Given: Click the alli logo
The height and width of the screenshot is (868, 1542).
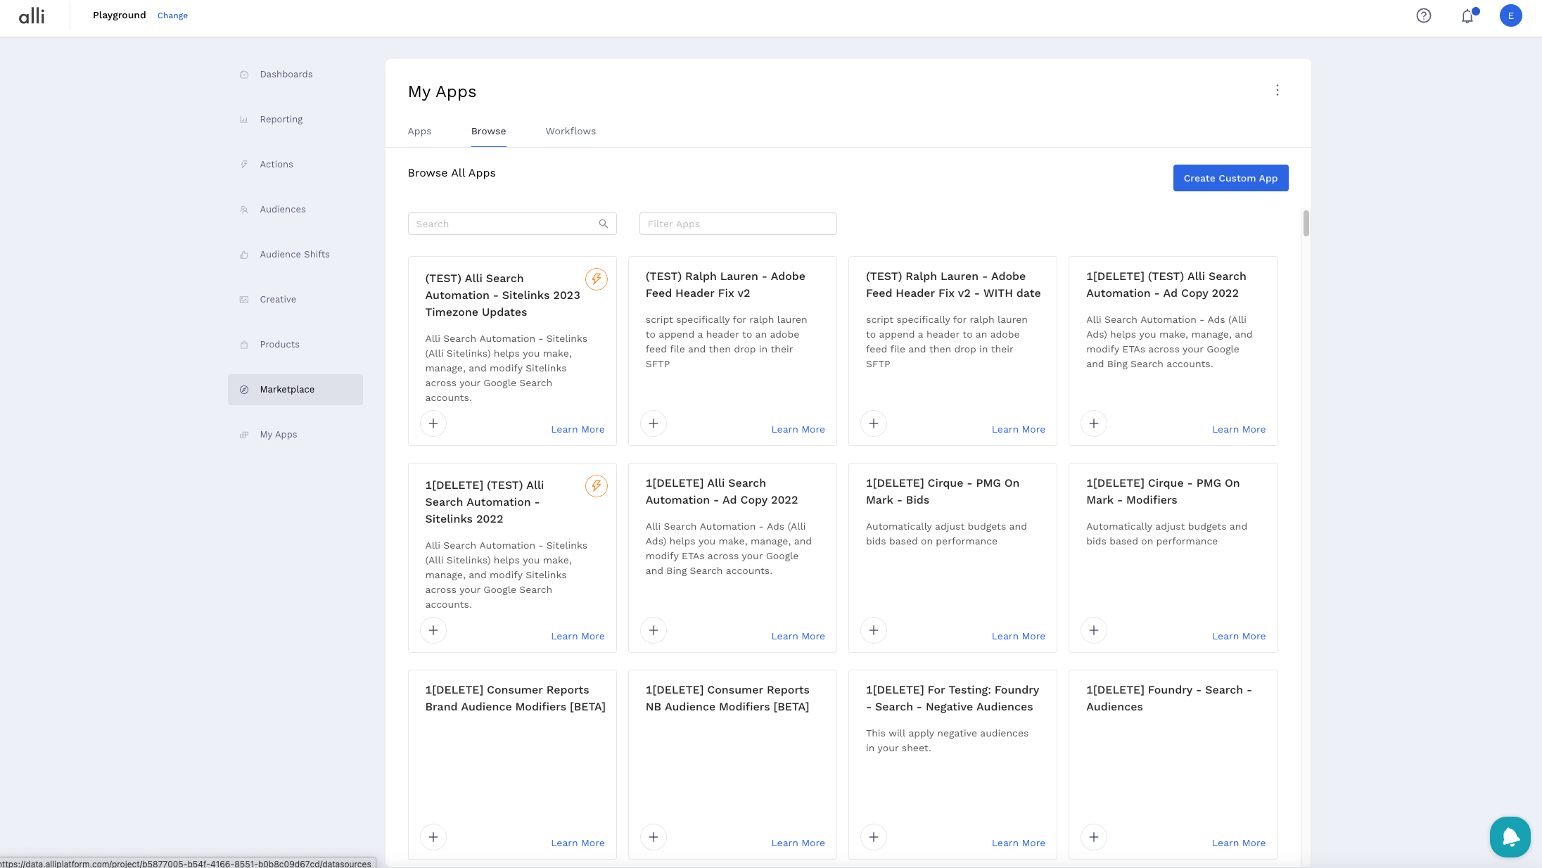Looking at the screenshot, I should [32, 15].
